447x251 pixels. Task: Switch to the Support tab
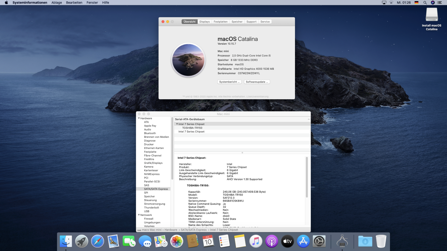[251, 21]
